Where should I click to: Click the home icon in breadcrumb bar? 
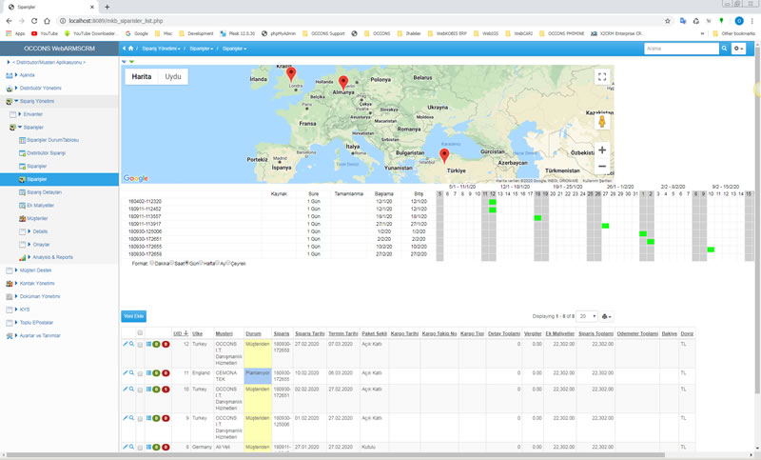click(x=130, y=49)
